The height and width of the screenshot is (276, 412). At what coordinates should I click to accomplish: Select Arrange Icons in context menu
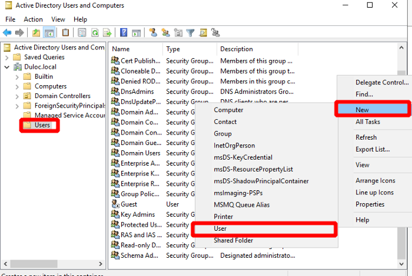(376, 181)
